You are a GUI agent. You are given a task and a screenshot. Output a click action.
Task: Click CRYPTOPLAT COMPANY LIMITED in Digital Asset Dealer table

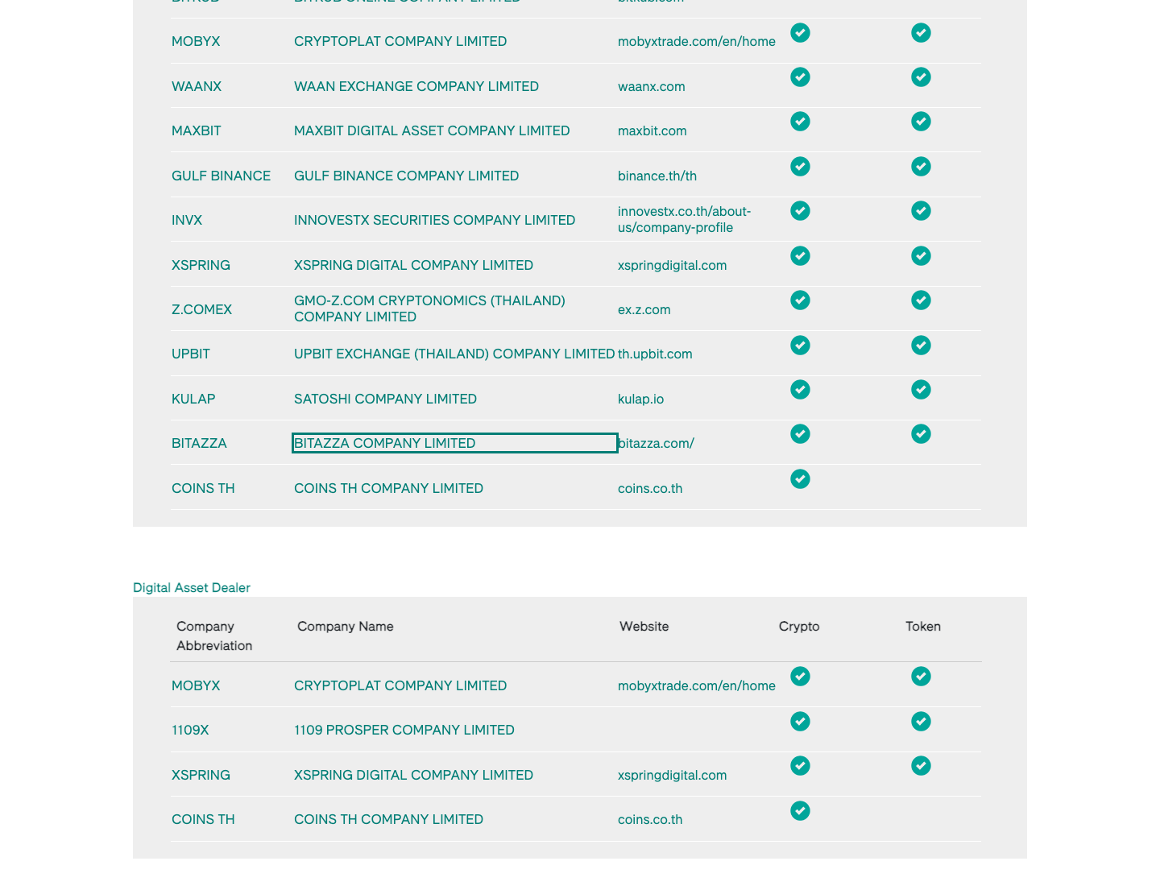coord(400,685)
